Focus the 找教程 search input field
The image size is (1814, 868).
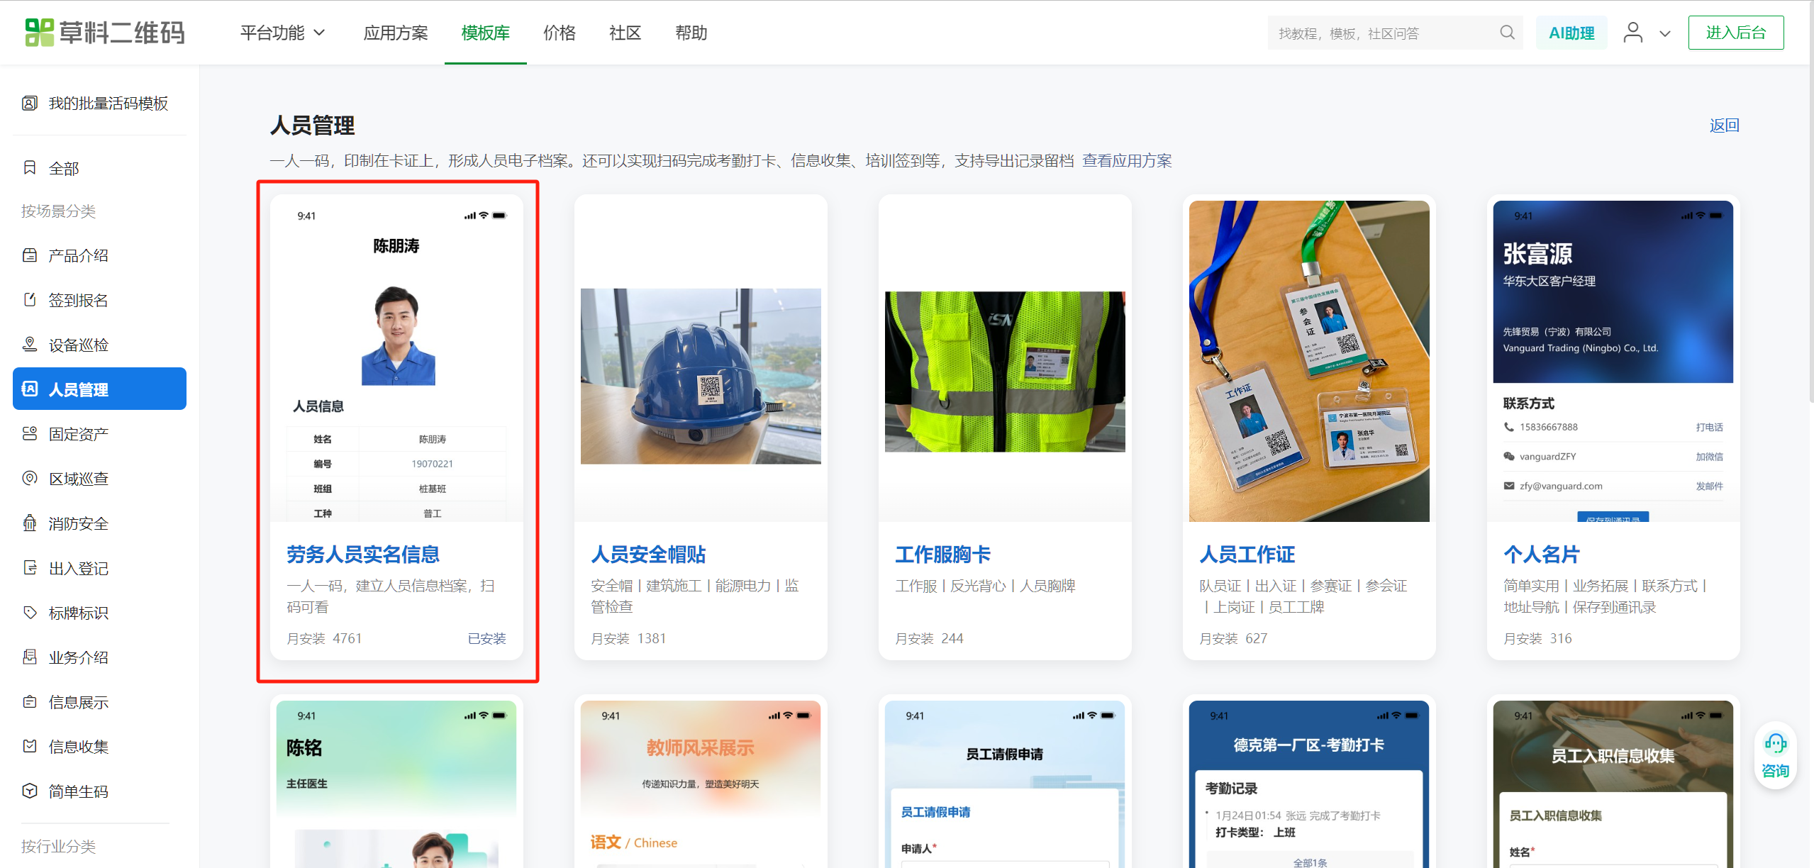[1383, 33]
